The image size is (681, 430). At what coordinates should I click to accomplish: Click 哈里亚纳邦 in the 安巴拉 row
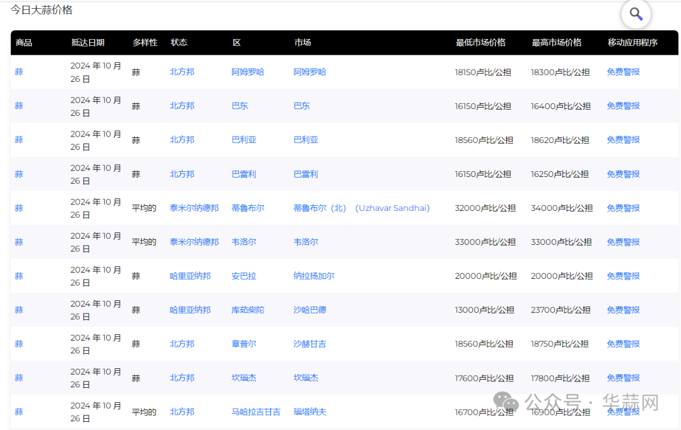(190, 276)
